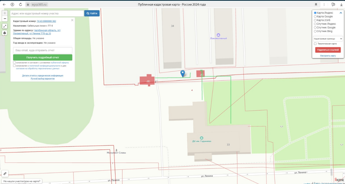Click the Локомотивный map label

219,38
